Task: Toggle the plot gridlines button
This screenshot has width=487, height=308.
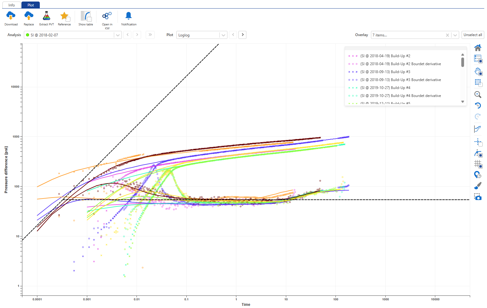Action: coord(478,164)
